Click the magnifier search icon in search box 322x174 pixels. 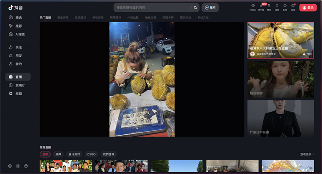[x=195, y=8]
